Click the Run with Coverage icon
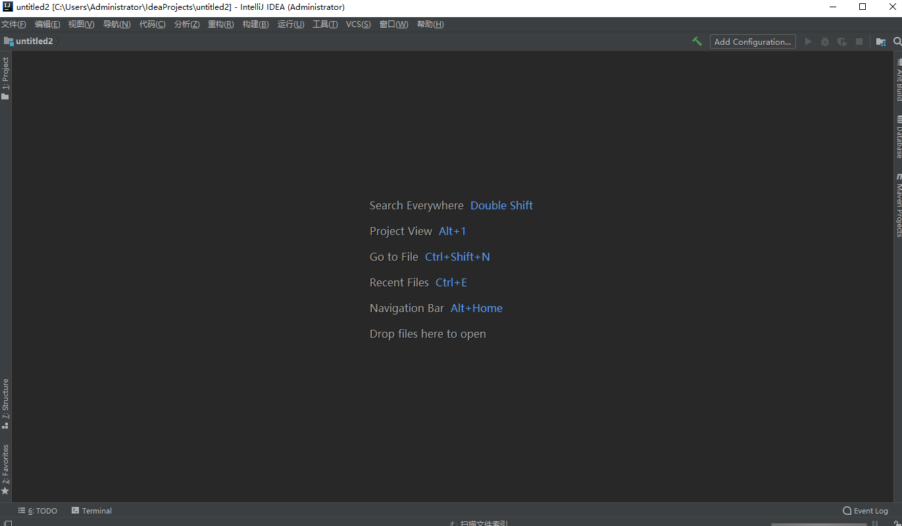The height and width of the screenshot is (526, 902). pos(842,41)
